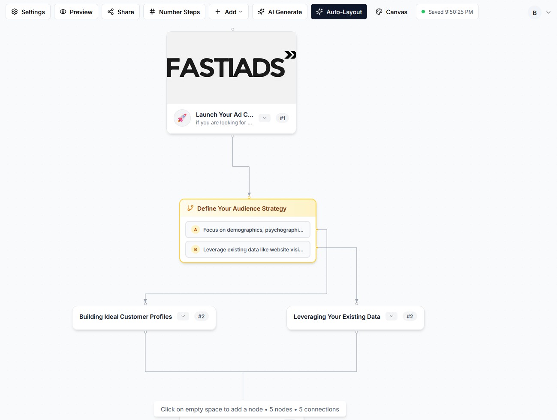Screen dimensions: 557x420
Task: Select the eye icon to Preview the funnel
Action: (x=62, y=12)
